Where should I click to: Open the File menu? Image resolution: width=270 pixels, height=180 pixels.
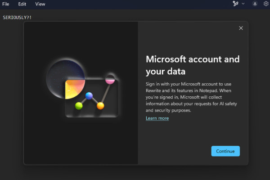(6, 4)
